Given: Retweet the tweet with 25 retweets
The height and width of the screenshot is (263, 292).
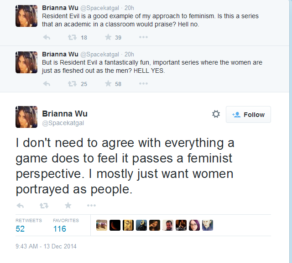Looking at the screenshot, I should click(x=72, y=84).
